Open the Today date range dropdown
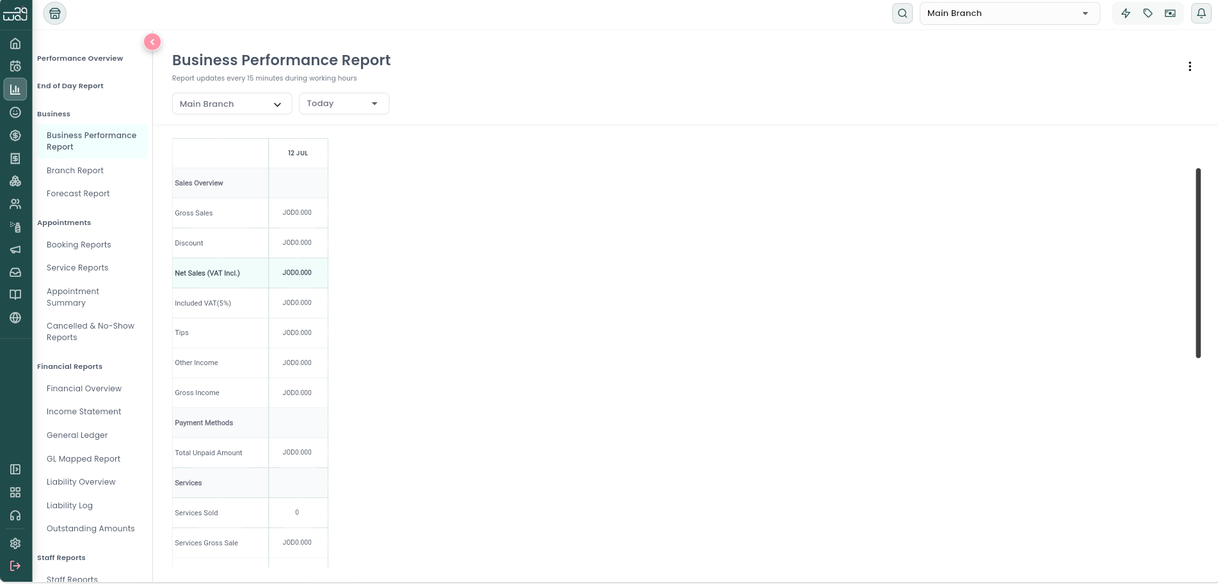Viewport: 1218px width, 585px height. [x=344, y=104]
